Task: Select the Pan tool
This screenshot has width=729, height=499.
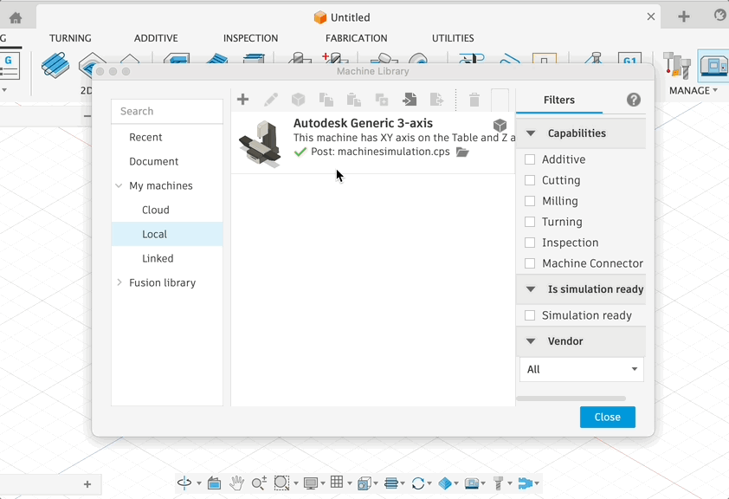Action: [x=236, y=484]
